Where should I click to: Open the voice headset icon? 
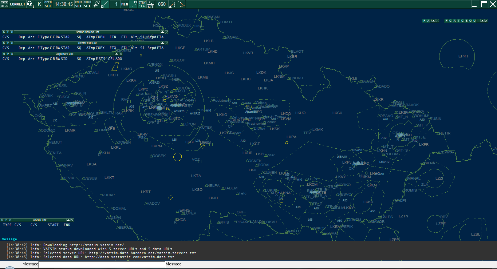click(31, 4)
